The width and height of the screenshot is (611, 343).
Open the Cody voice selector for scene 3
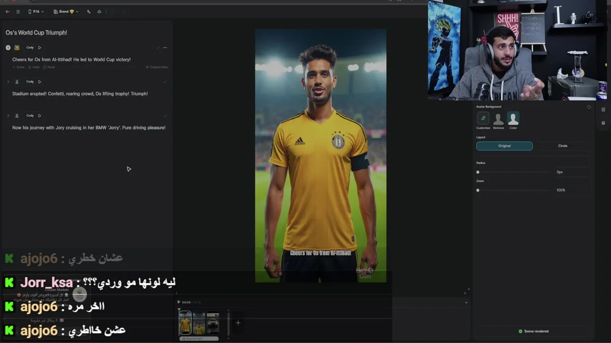(x=30, y=115)
